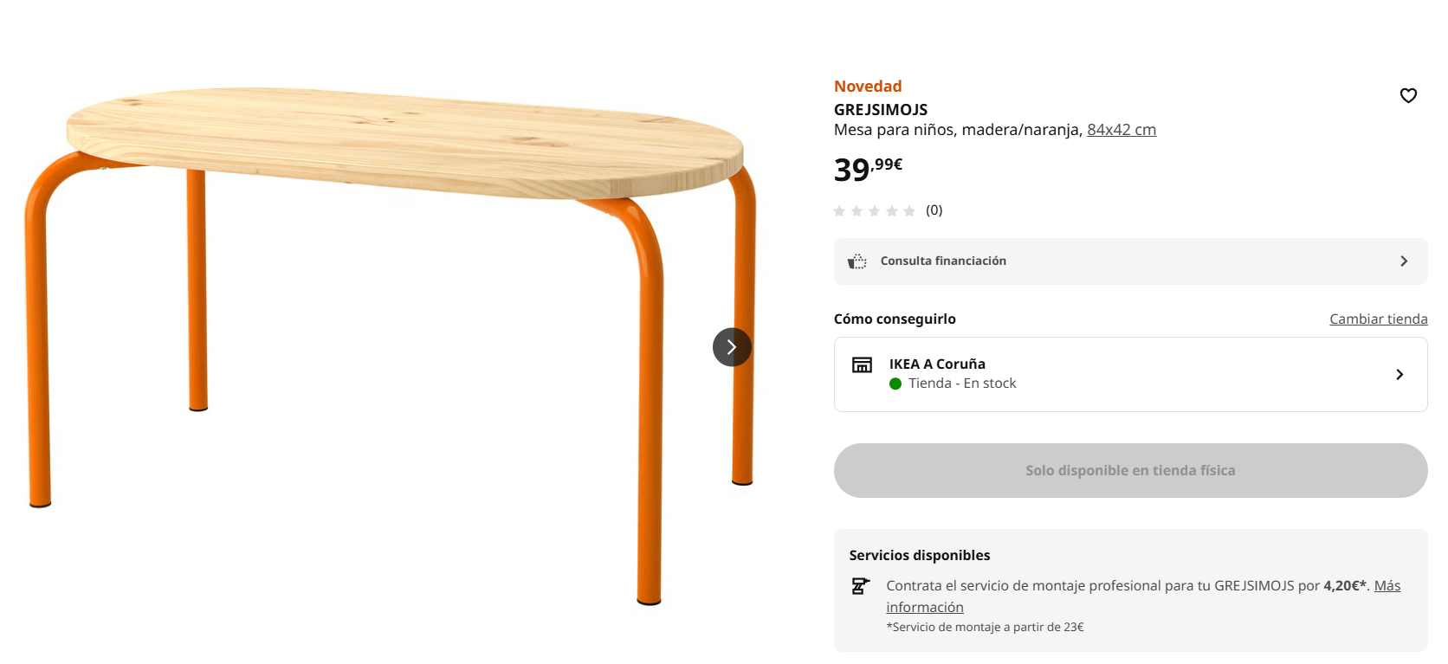This screenshot has height=664, width=1448.
Task: Click the Cambiar tienda link
Action: pos(1378,319)
